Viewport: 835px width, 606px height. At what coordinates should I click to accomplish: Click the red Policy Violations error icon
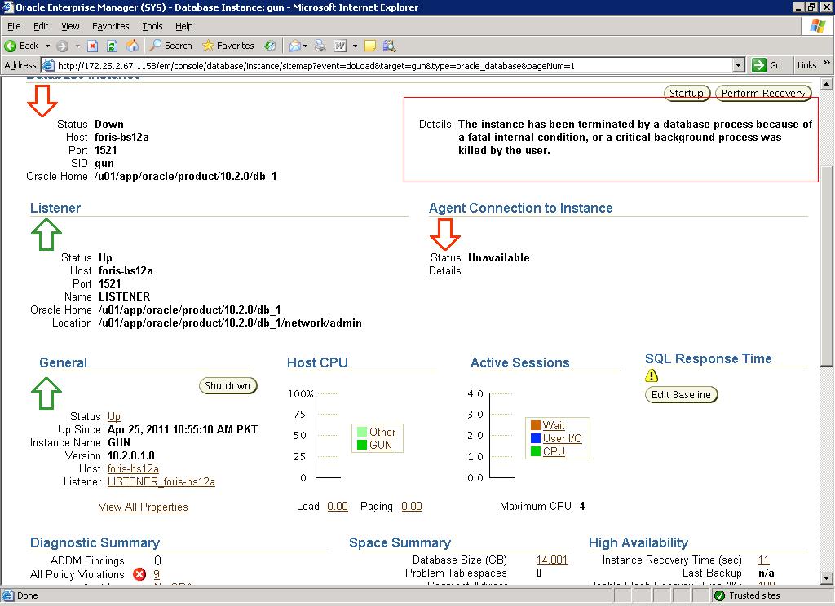139,574
